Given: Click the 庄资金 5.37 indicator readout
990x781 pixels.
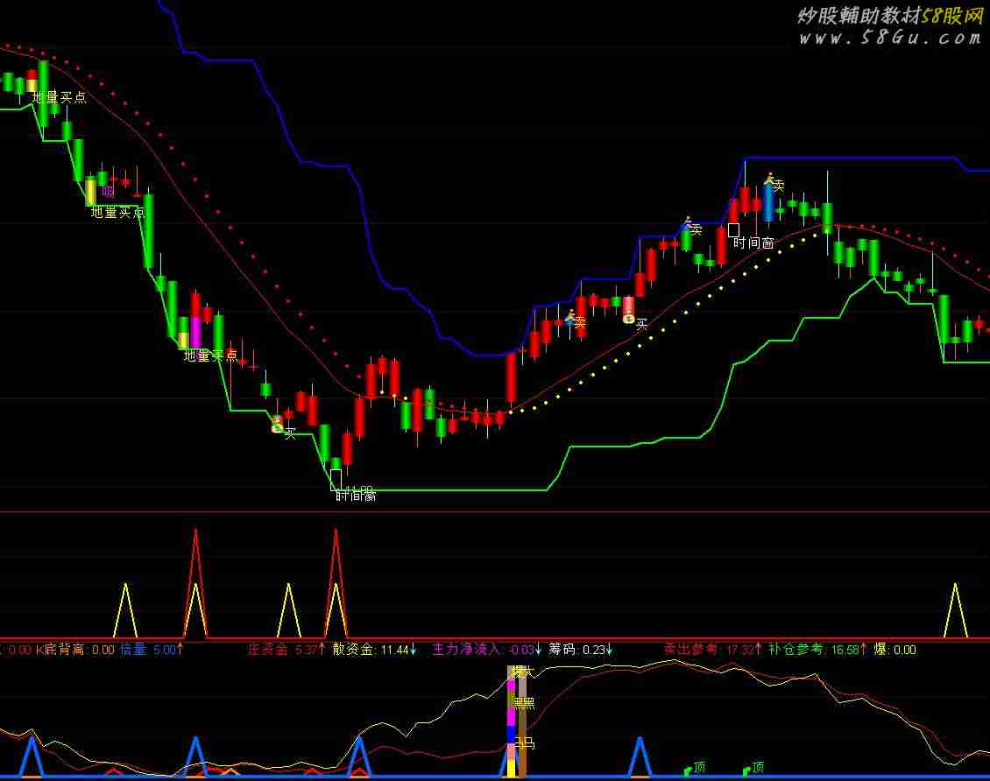Looking at the screenshot, I should (x=286, y=650).
